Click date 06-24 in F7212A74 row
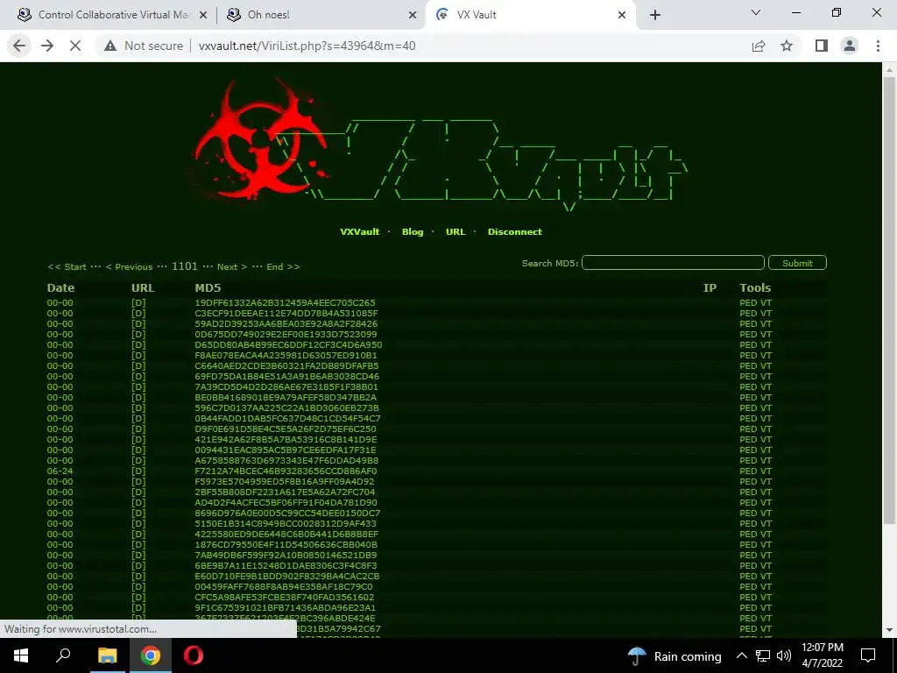Screen dimensions: 897x673 60,471
